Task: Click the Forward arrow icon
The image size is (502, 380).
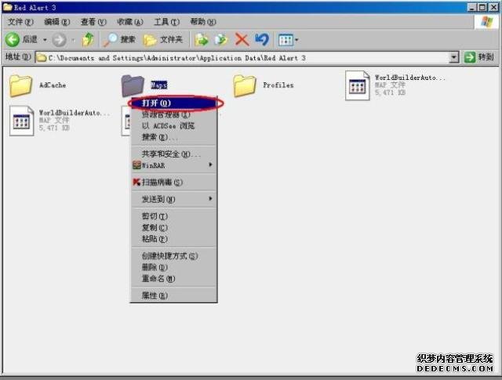Action: (59, 40)
